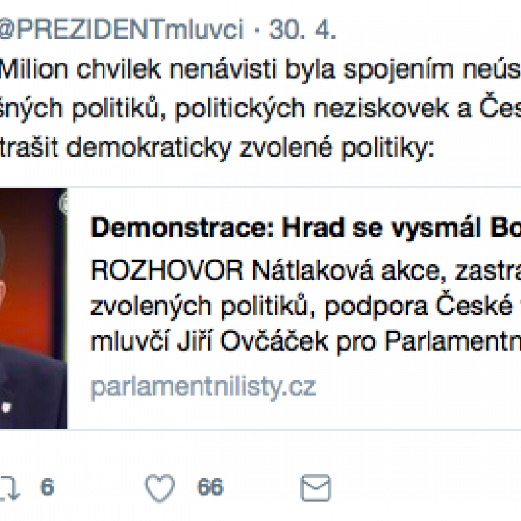This screenshot has width=521, height=521.
Task: Click the text 'demokraticky zvolené politiky:'
Action: (x=250, y=148)
